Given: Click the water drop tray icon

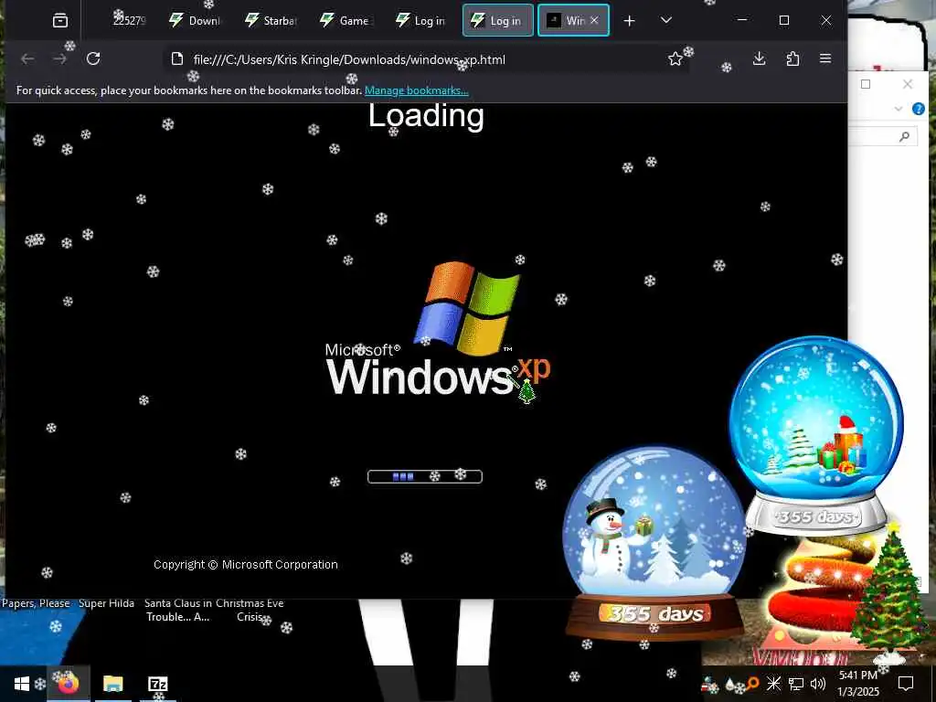Looking at the screenshot, I should 730,685.
